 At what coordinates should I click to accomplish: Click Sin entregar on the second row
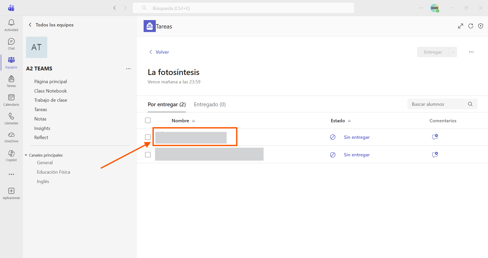click(x=357, y=155)
